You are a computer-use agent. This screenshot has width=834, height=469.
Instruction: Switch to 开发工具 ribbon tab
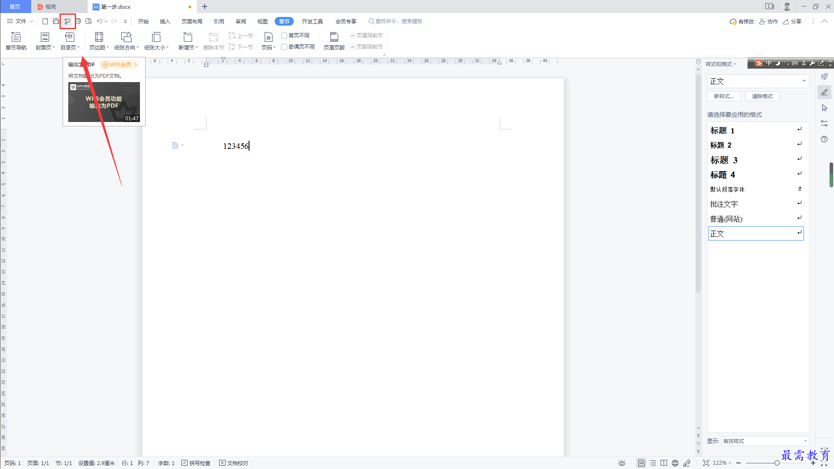point(312,21)
